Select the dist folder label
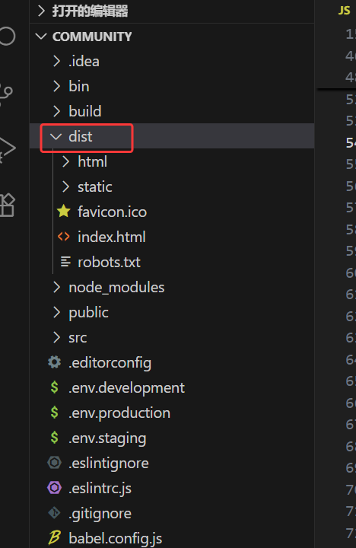 tap(81, 137)
